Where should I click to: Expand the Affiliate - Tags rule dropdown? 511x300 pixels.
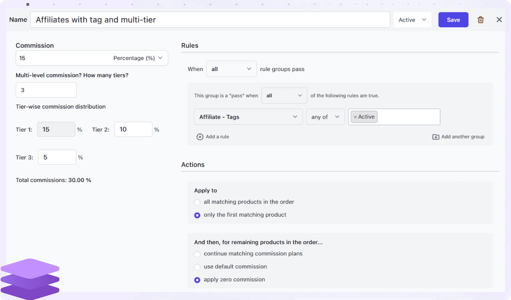tap(248, 117)
